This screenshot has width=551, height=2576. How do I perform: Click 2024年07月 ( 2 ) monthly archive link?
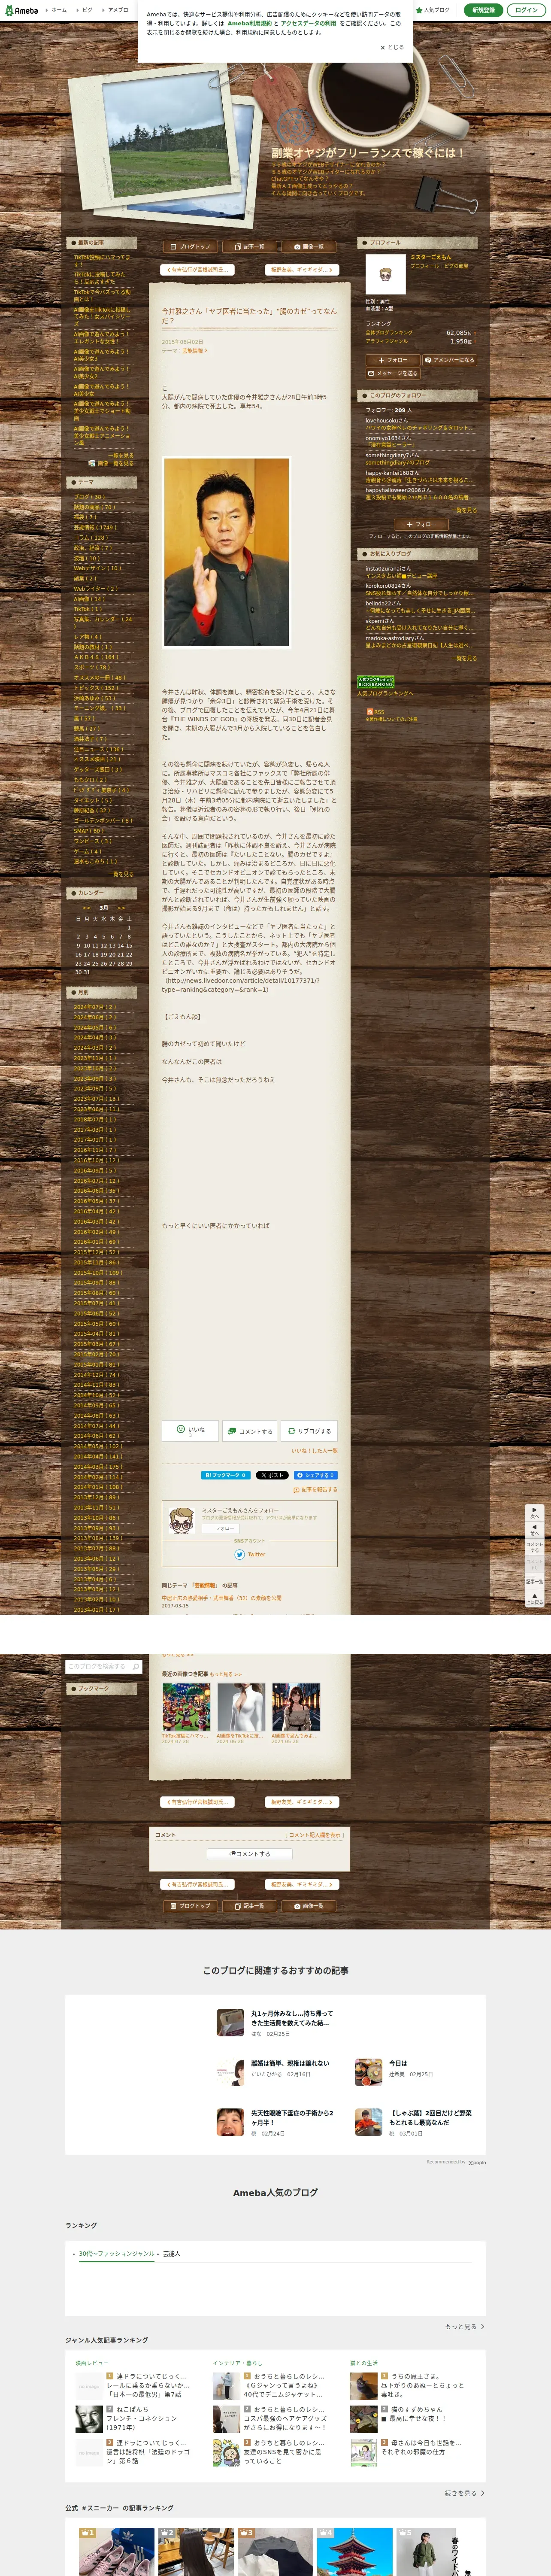click(95, 1007)
